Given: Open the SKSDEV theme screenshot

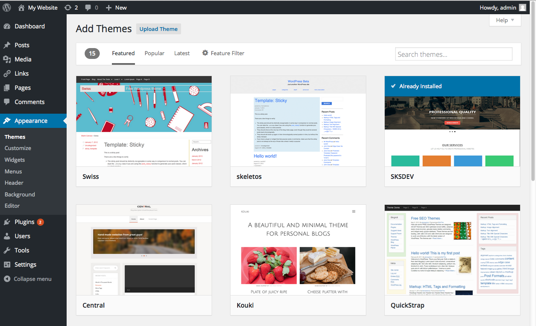Looking at the screenshot, I should [x=452, y=121].
